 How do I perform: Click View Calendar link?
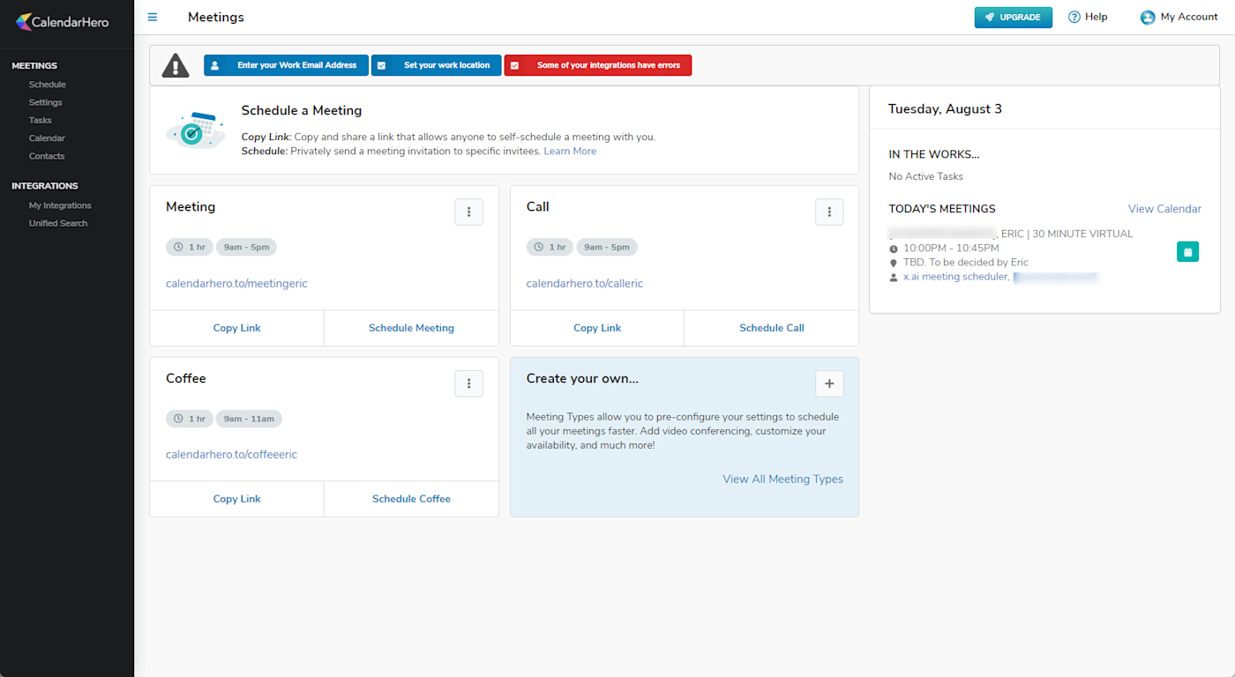coord(1164,209)
